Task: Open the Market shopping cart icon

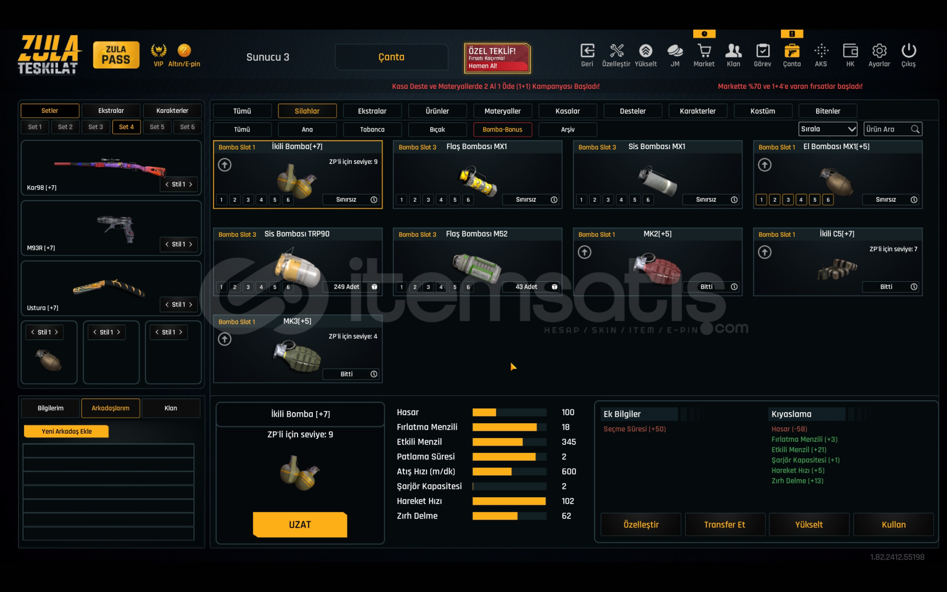Action: [x=704, y=51]
